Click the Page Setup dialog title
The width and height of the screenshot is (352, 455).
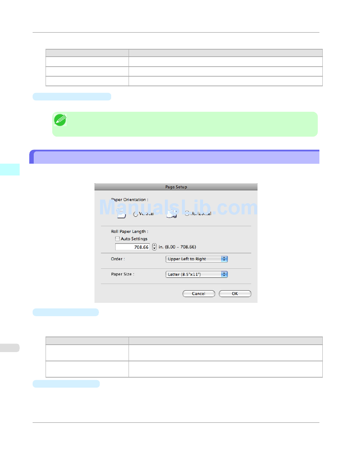[176, 187]
